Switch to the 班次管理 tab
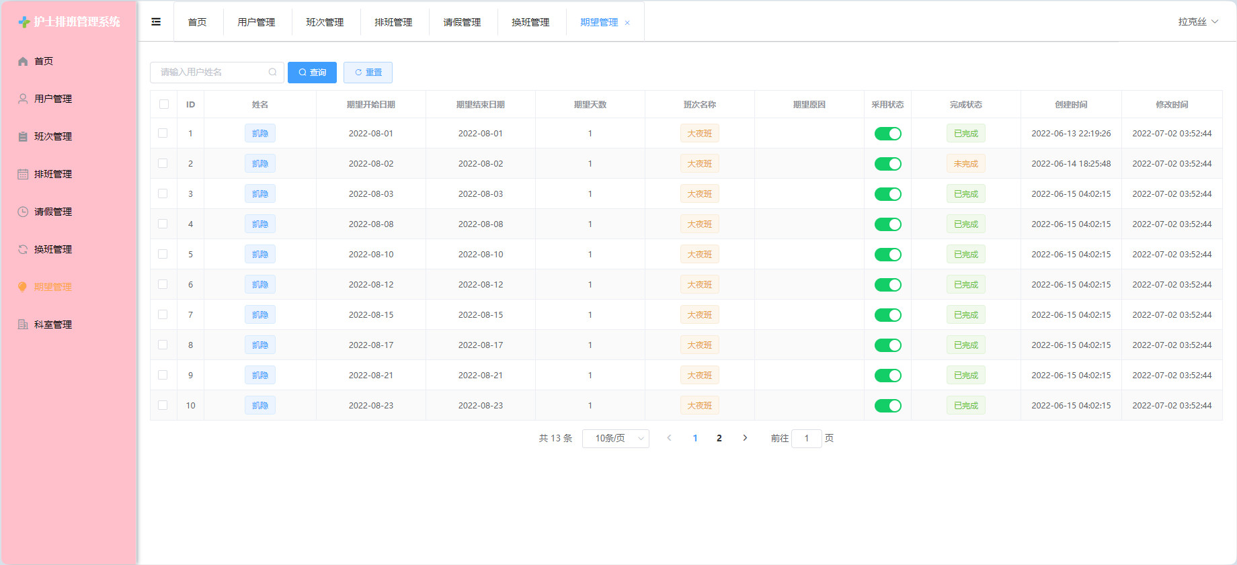The image size is (1237, 565). pos(325,22)
